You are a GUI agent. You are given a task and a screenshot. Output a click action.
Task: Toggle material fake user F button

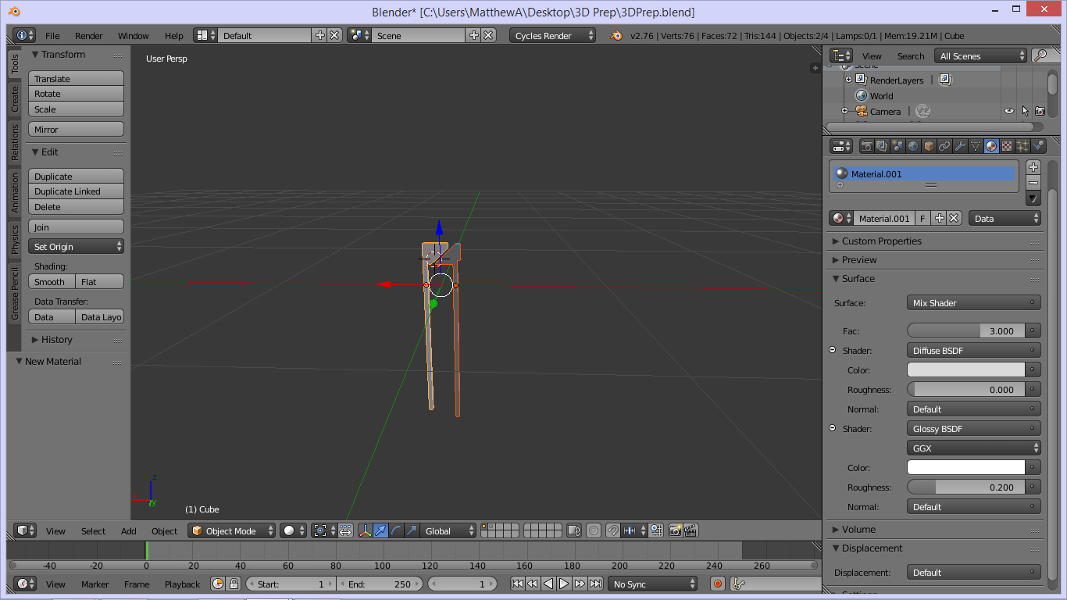[x=922, y=219]
